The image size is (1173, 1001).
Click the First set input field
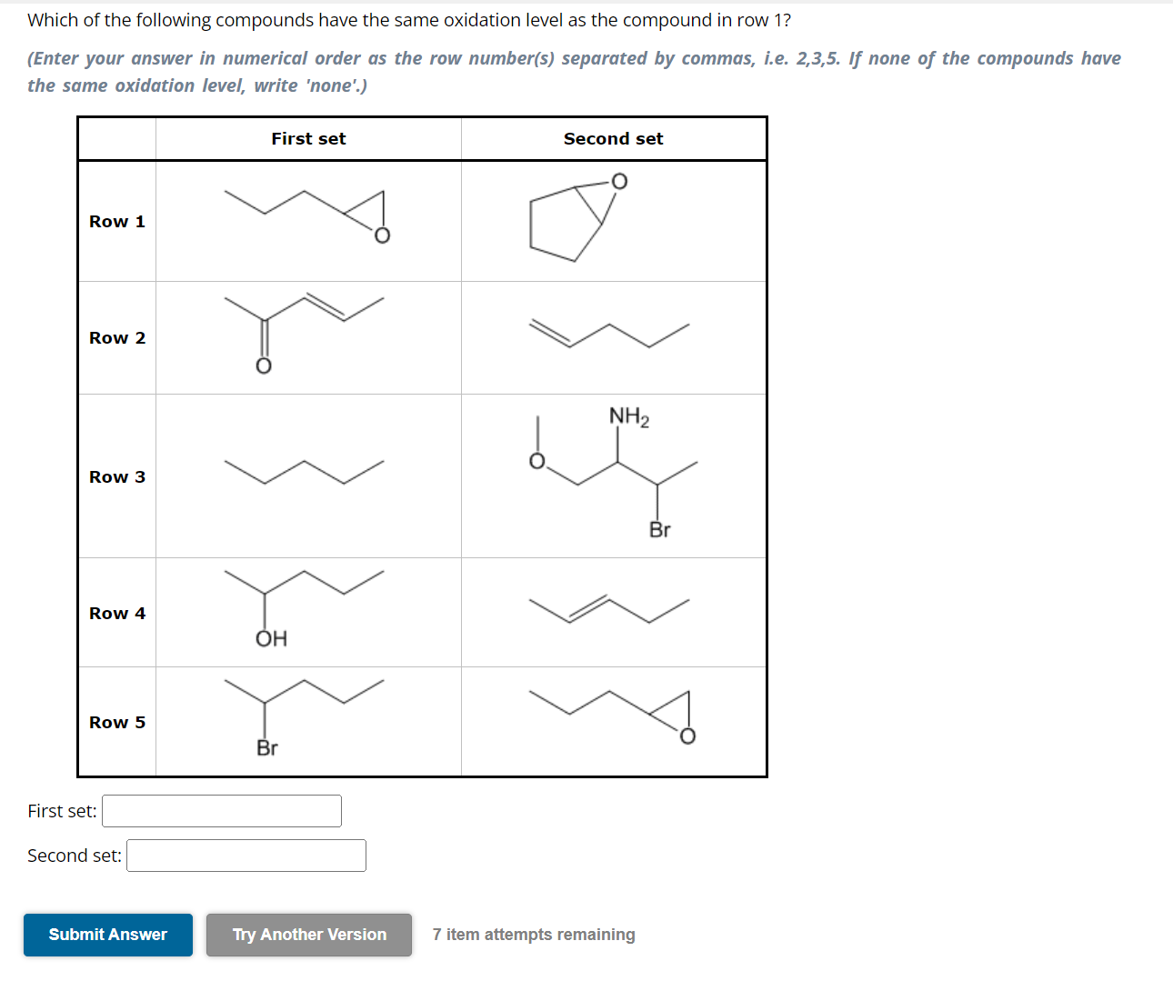pyautogui.click(x=221, y=811)
